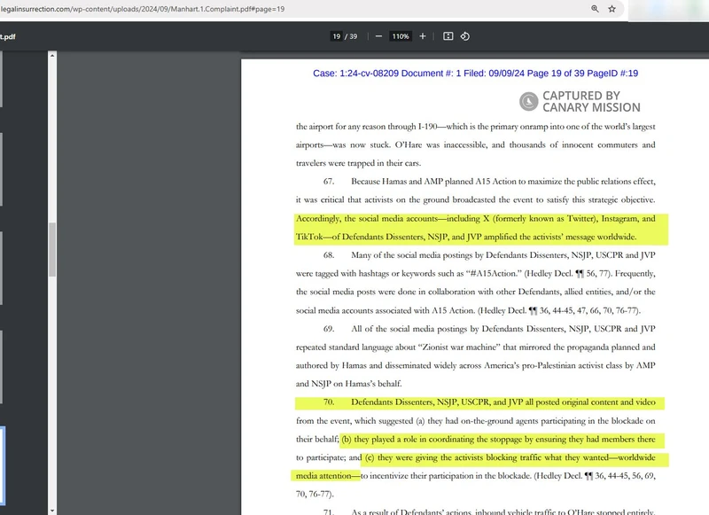Click the thumbnail sidebar scroll down arrow
Viewport: 709px width, 515px height.
tap(52, 511)
